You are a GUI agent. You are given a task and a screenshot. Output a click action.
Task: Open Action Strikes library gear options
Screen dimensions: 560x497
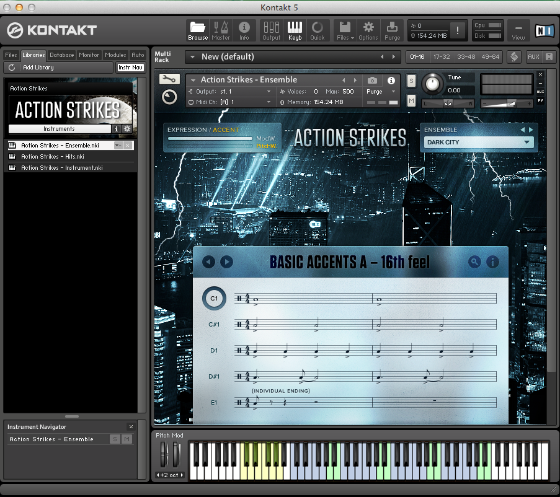pyautogui.click(x=127, y=129)
